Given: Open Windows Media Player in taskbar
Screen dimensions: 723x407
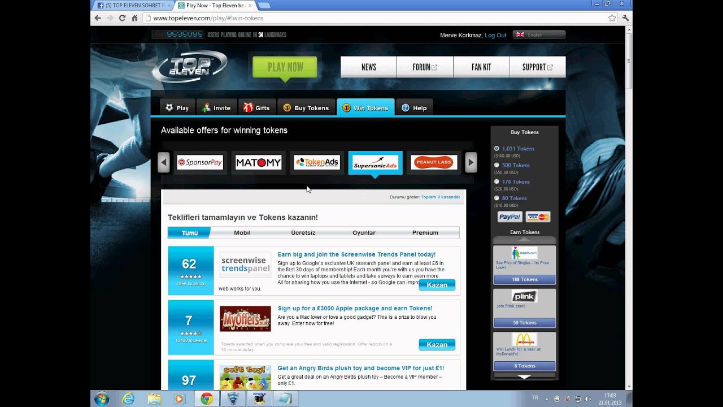Looking at the screenshot, I should (180, 399).
